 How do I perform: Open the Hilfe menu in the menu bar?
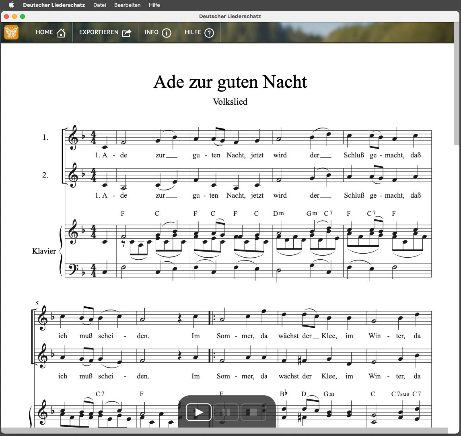(154, 5)
